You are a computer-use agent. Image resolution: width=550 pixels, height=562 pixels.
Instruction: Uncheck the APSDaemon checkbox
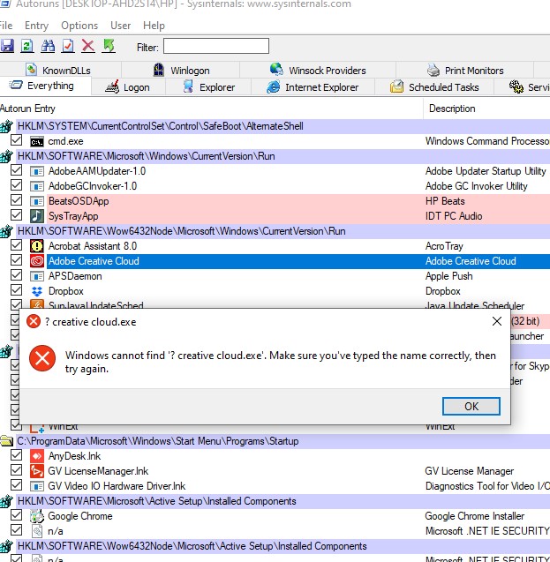point(16,275)
